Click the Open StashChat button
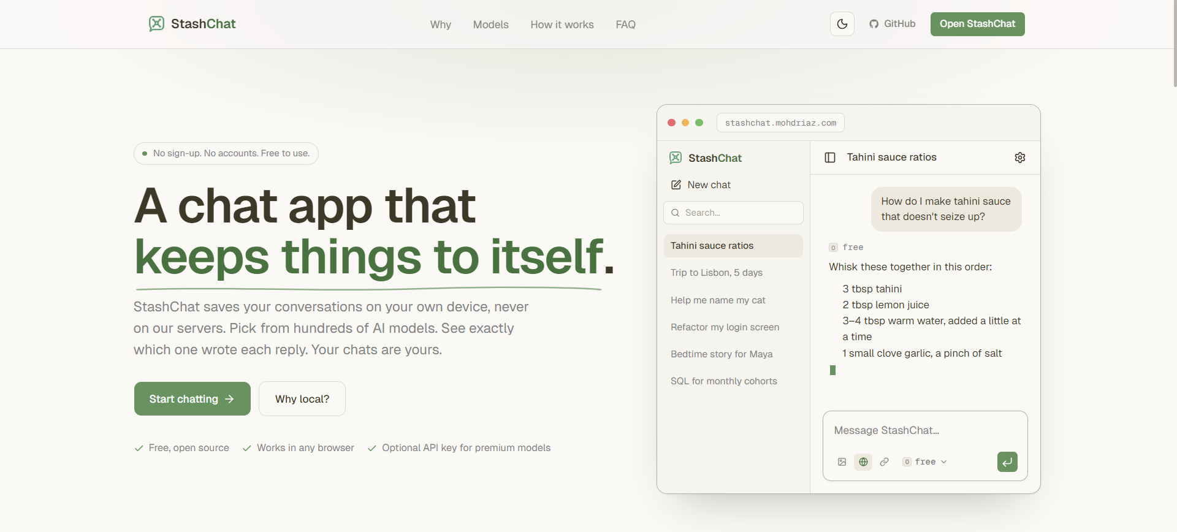 (977, 24)
